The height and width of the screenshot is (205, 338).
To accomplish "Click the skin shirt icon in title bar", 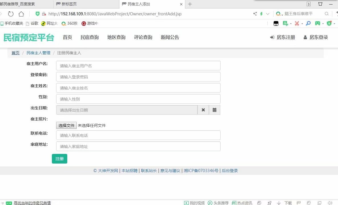I will pos(320,4).
